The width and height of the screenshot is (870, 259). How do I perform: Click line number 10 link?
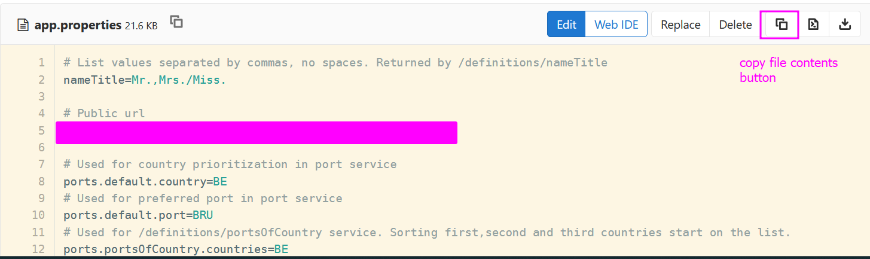tap(39, 215)
